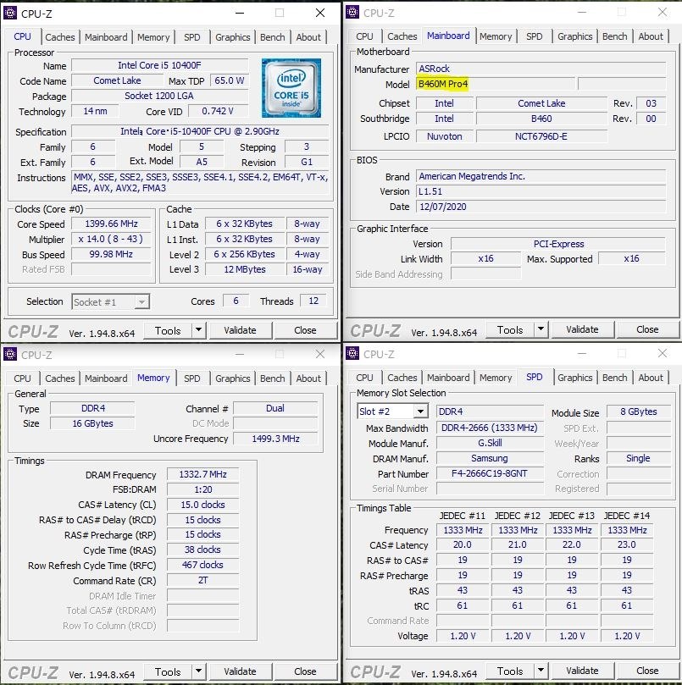Click the BIOS date 12/07/2020 field

[x=541, y=207]
